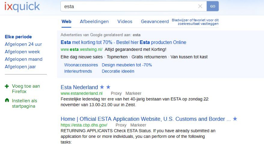Click the green house startpagina icon
This screenshot has height=148, width=264.
pyautogui.click(x=7, y=100)
